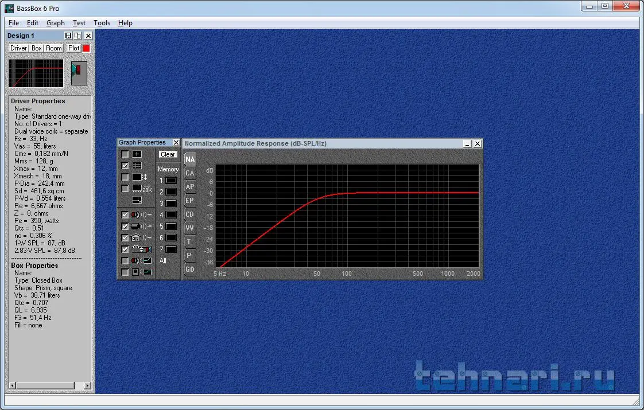Switch to the EP graph tab

tap(190, 201)
